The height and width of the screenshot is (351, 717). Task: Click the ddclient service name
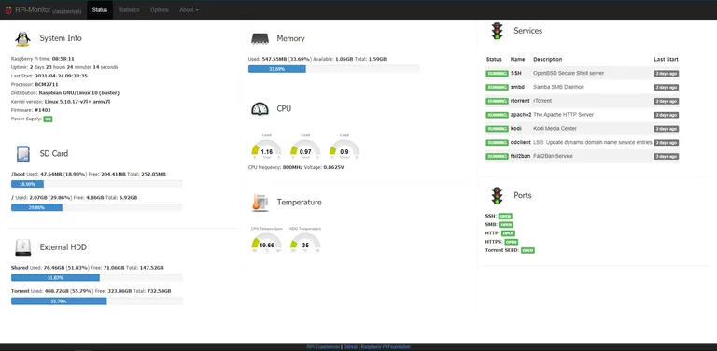point(520,143)
